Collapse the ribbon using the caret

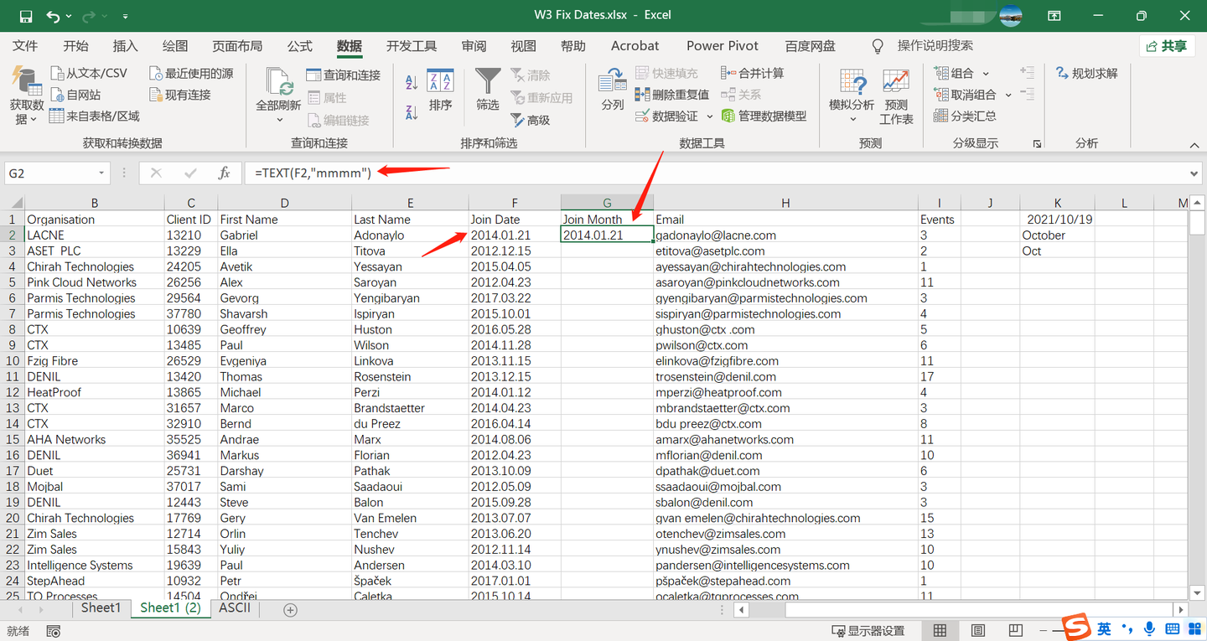tap(1194, 145)
